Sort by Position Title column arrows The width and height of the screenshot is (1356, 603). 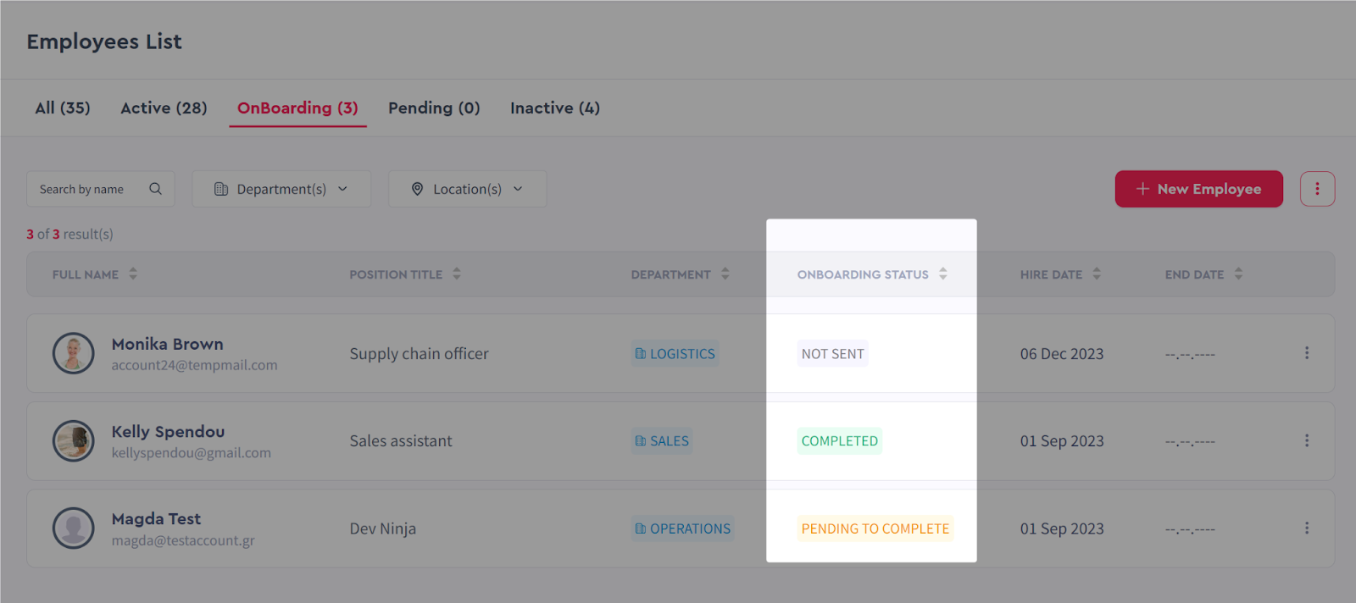457,274
